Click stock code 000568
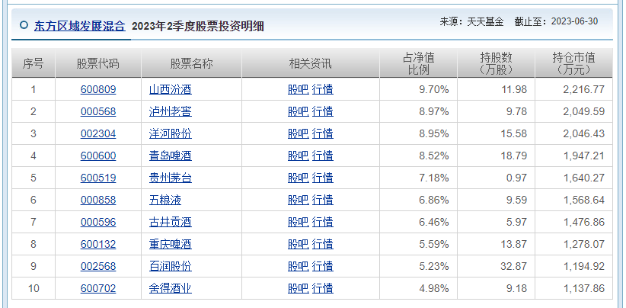Image resolution: width=626 pixels, height=308 pixels. [x=98, y=111]
